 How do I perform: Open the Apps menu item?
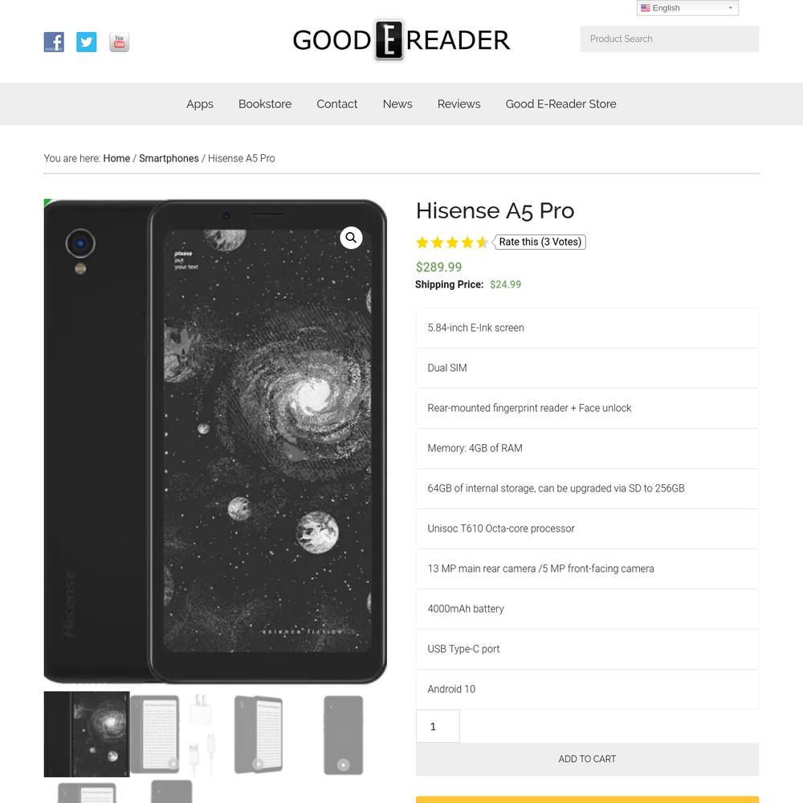pos(200,104)
